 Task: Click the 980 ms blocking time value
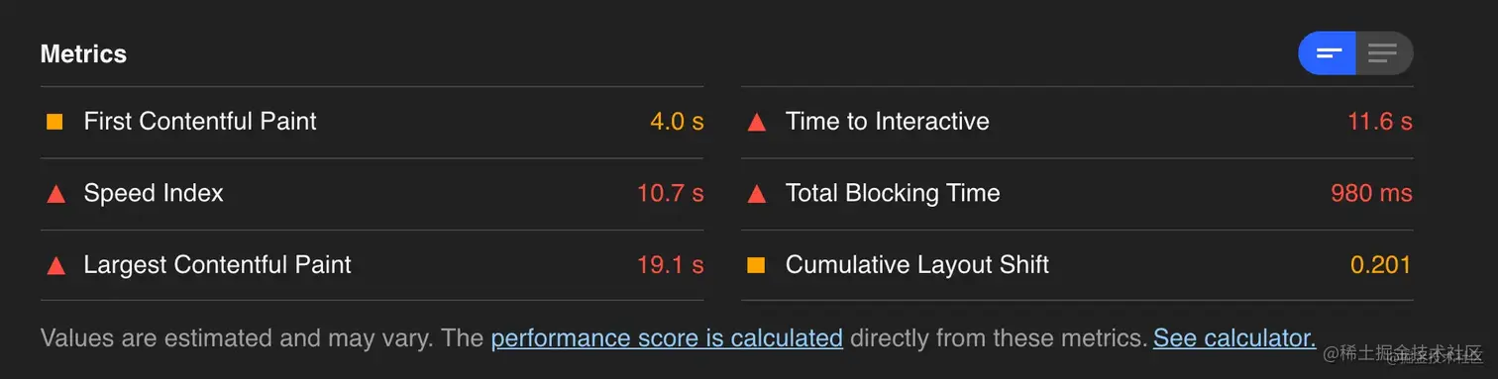(1372, 193)
